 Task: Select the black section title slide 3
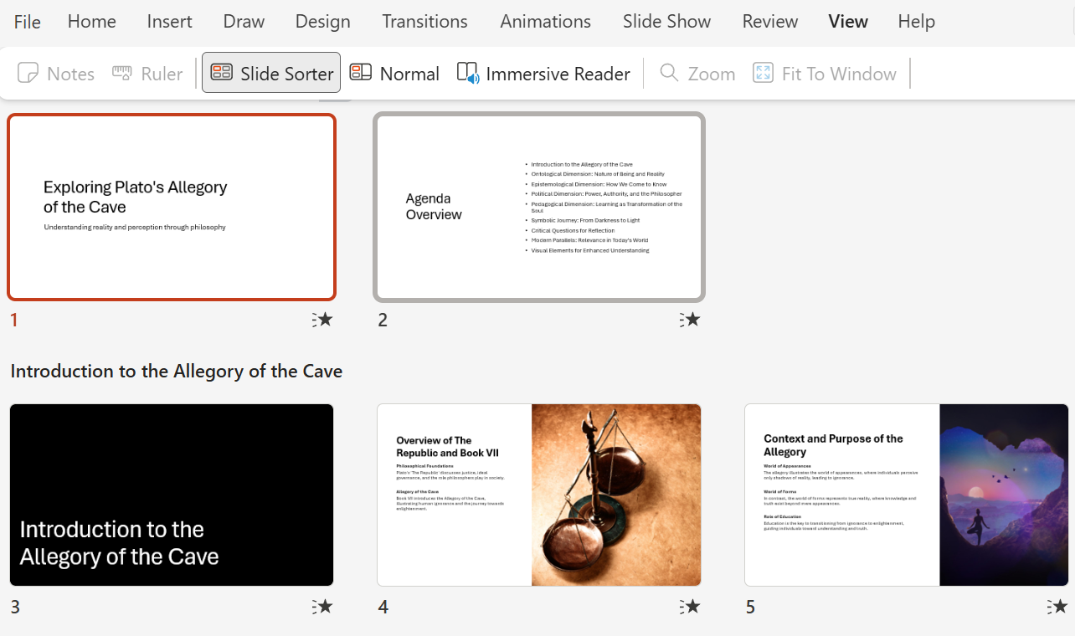point(172,495)
